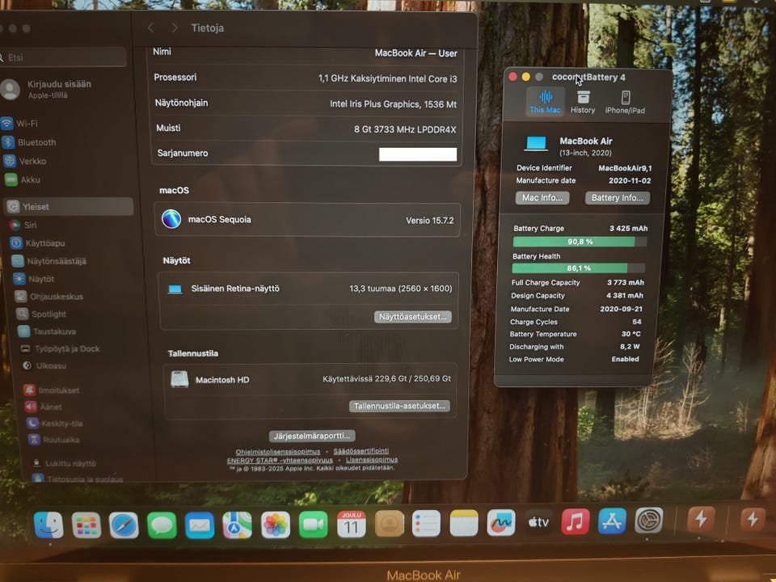Open Mail app in the Dock
The image size is (776, 582).
[x=200, y=525]
